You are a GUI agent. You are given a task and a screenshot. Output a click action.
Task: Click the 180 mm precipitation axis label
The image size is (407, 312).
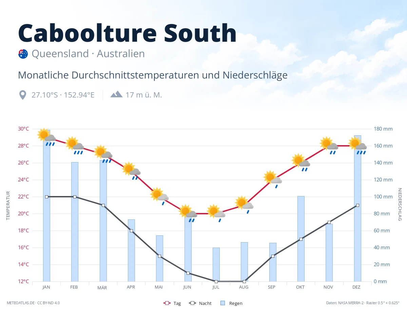(383, 129)
